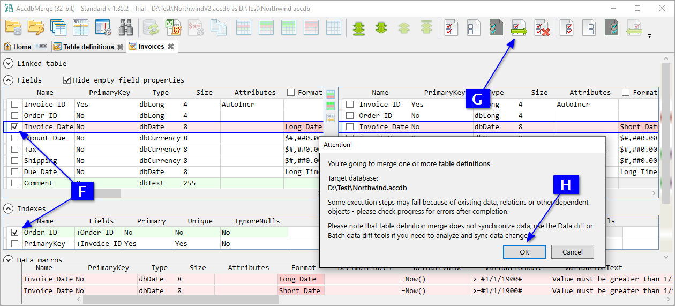Toggle the left Format column header checkbox
This screenshot has height=306, width=675.
(291, 93)
